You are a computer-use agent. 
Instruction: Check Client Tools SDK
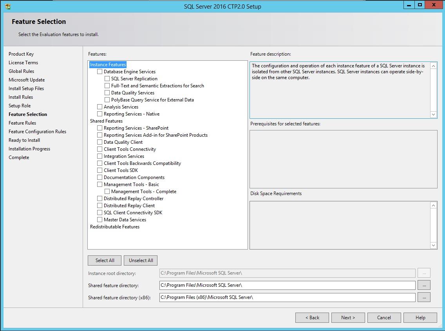(99, 170)
